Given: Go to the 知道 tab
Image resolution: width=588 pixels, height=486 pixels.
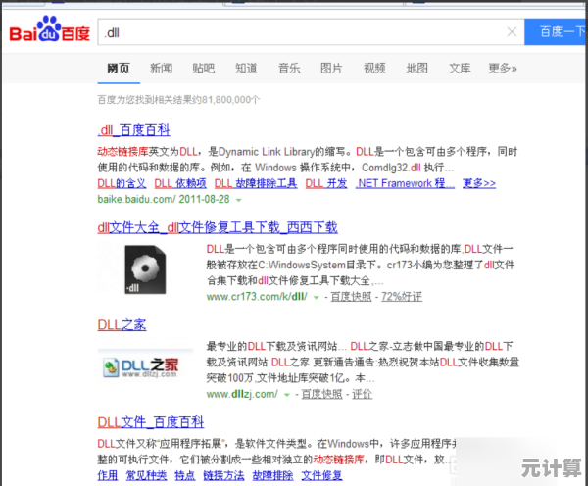Looking at the screenshot, I should coord(246,69).
